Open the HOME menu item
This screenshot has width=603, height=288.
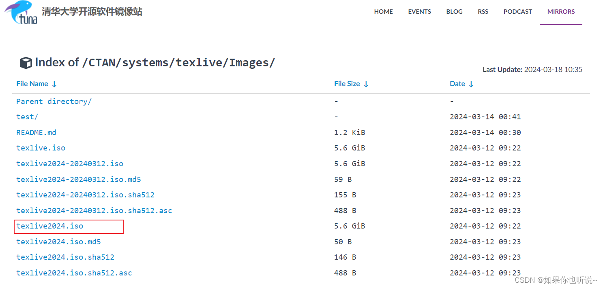[383, 12]
